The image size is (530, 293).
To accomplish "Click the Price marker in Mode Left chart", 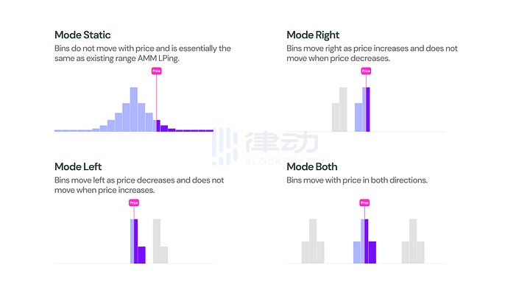I will (x=134, y=202).
